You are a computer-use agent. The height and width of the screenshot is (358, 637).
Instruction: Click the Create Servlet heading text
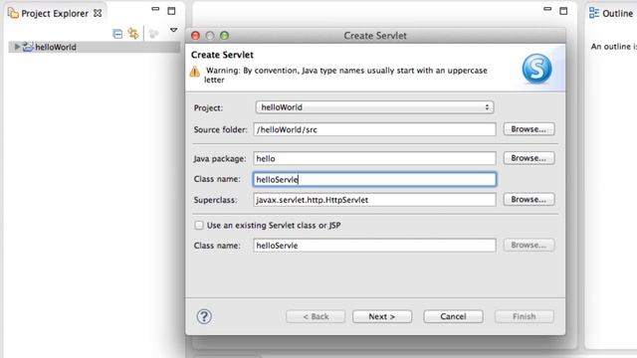(222, 55)
